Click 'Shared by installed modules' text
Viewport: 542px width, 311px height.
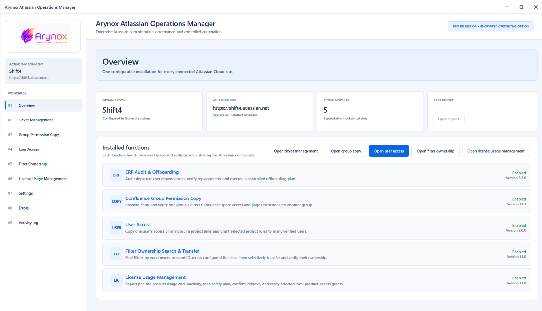235,115
